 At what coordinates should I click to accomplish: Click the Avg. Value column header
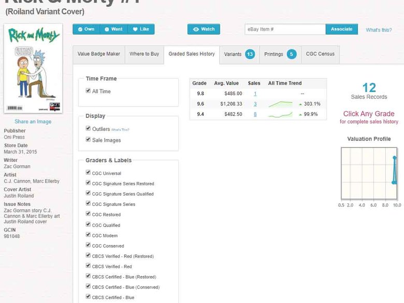(226, 83)
